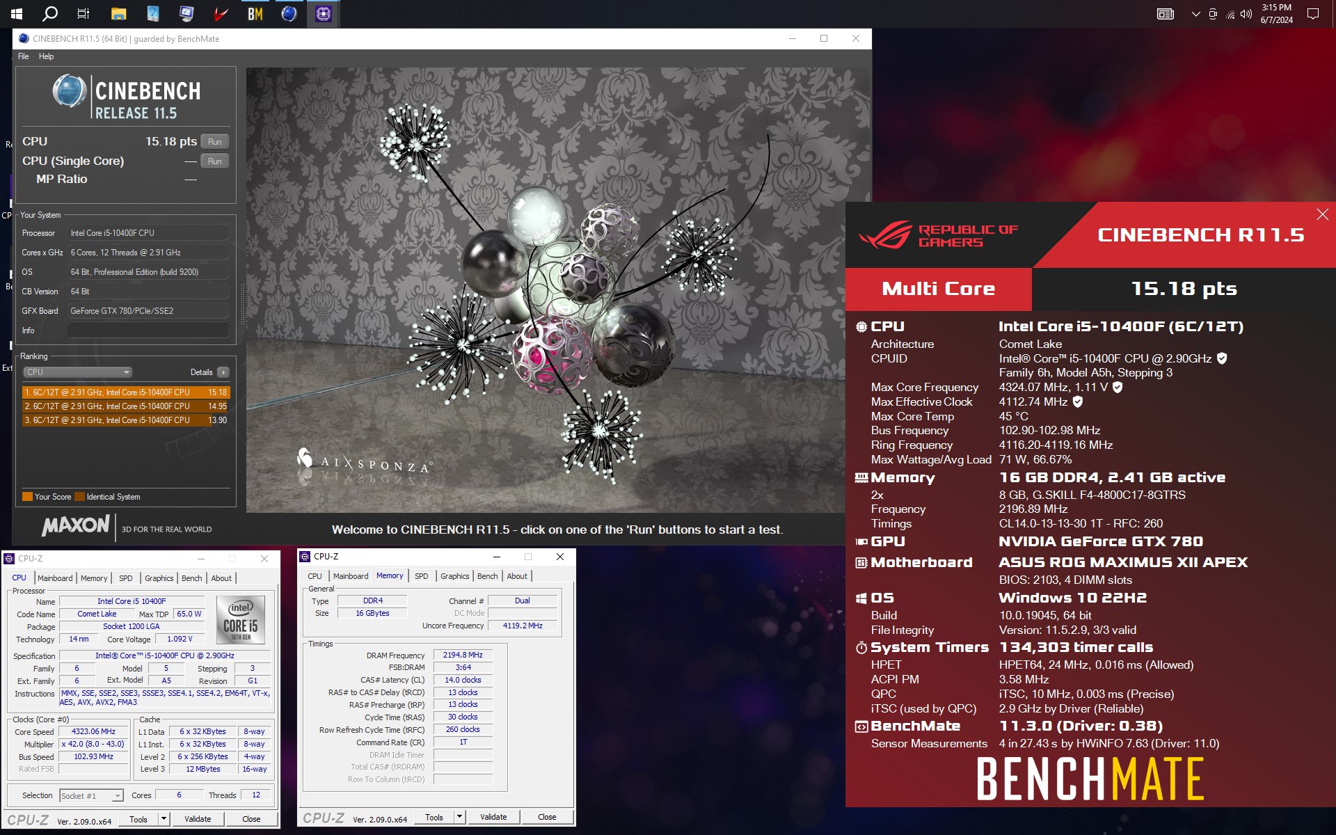Image resolution: width=1336 pixels, height=835 pixels.
Task: Click the Cinebench sphere logo in panel
Action: pyautogui.click(x=70, y=91)
